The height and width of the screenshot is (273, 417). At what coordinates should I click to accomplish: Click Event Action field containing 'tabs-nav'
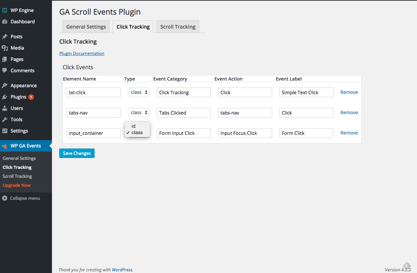[245, 113]
